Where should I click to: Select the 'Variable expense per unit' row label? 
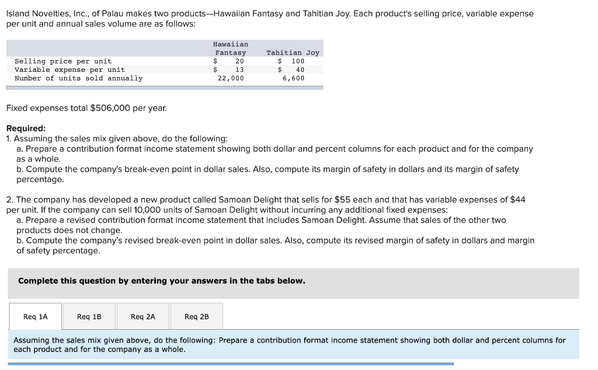tap(69, 69)
